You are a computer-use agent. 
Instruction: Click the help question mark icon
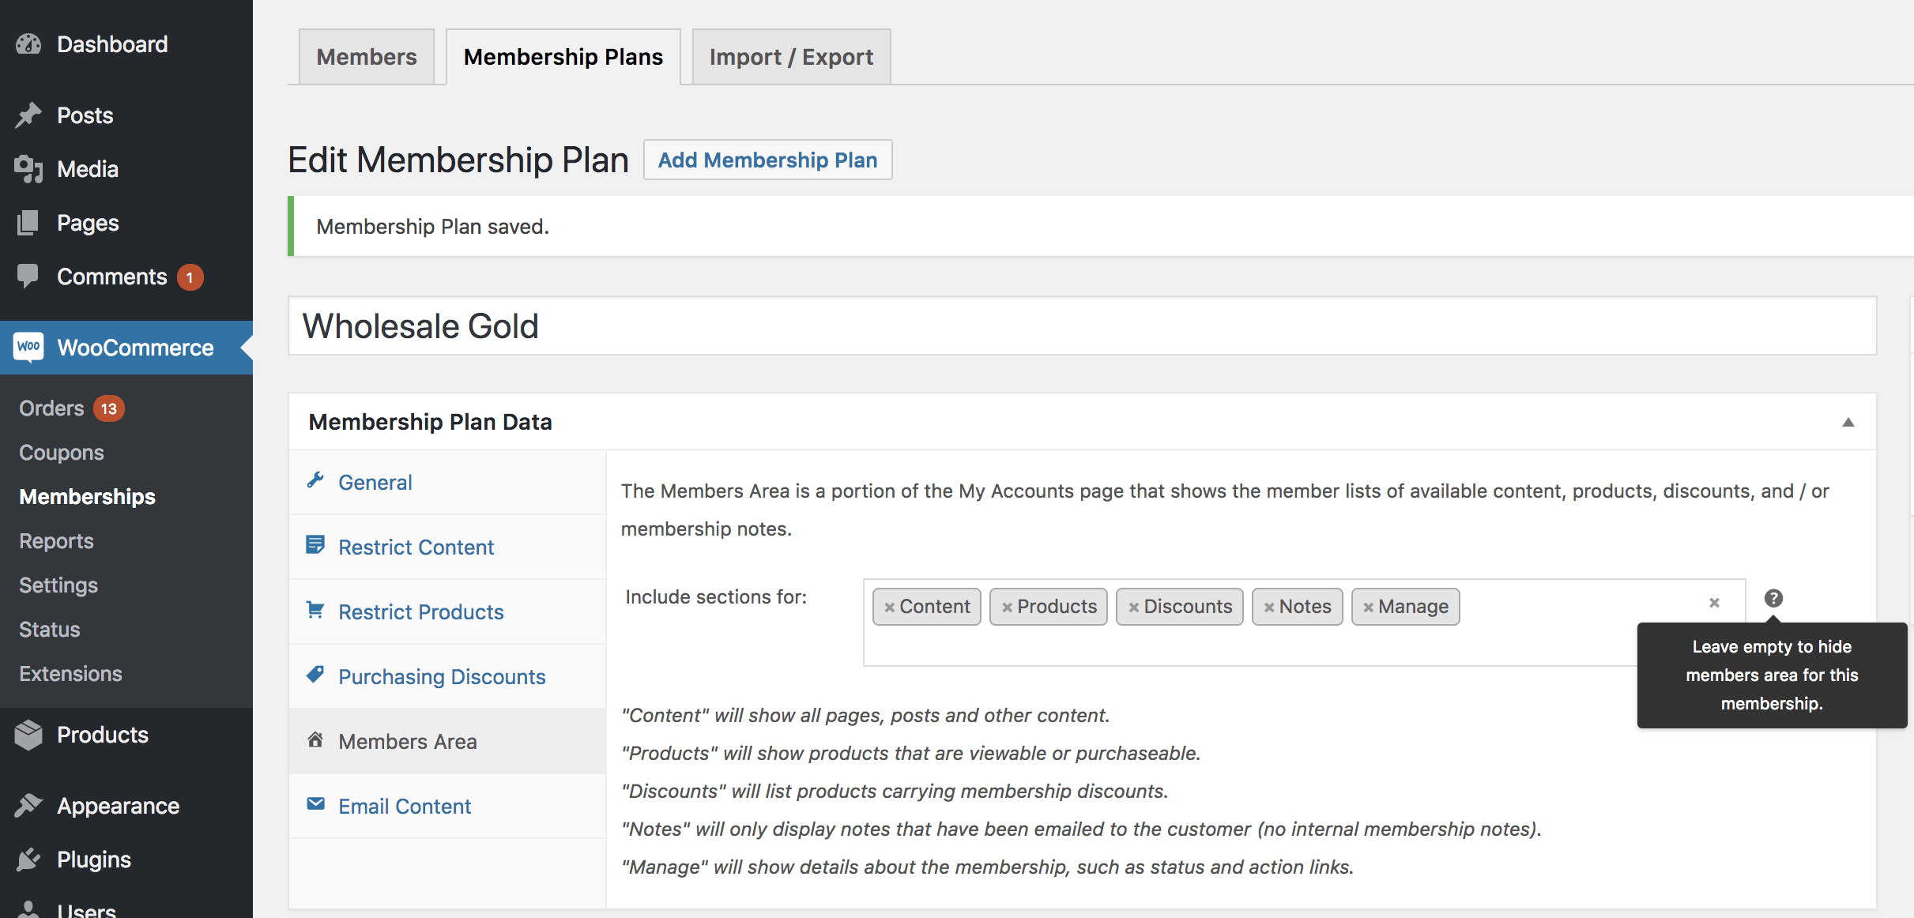coord(1773,598)
